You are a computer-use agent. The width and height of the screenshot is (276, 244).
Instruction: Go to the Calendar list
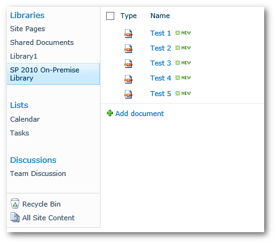pos(25,119)
